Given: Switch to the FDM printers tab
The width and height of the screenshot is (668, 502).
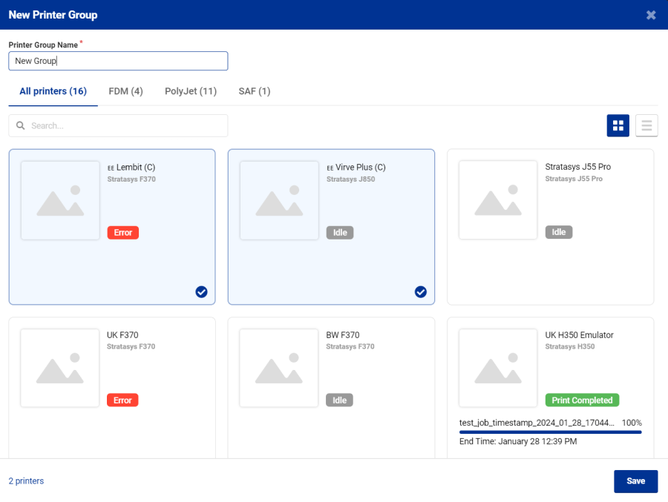Looking at the screenshot, I should (125, 91).
